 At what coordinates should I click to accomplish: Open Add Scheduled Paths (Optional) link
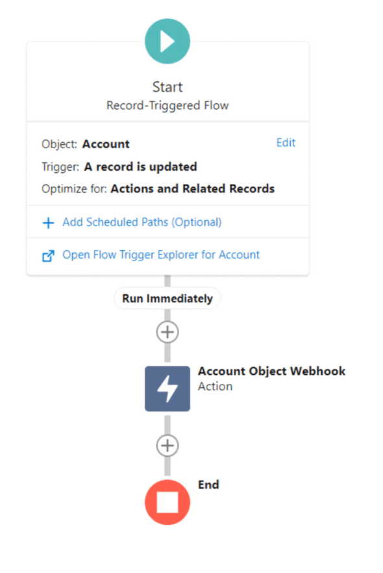(x=142, y=222)
